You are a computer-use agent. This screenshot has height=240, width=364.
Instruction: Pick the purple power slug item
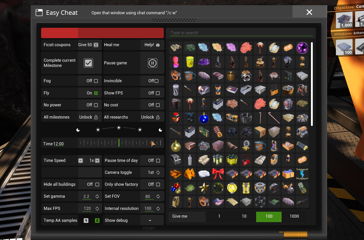tap(232, 48)
